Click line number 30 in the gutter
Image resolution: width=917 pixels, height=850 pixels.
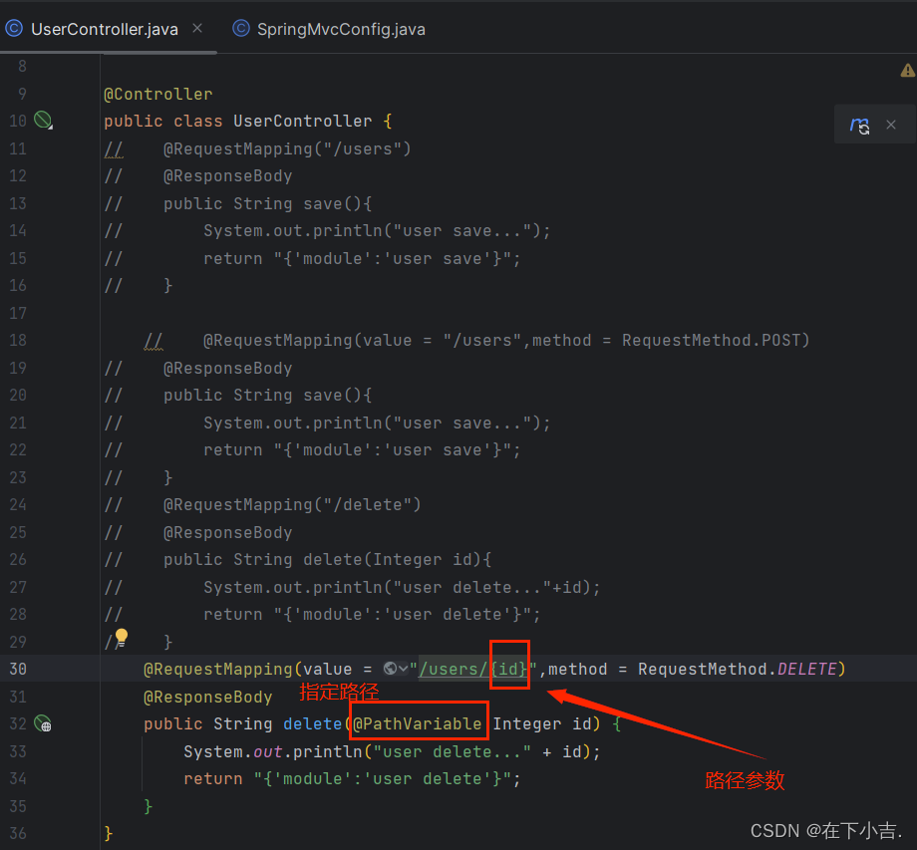tap(18, 669)
